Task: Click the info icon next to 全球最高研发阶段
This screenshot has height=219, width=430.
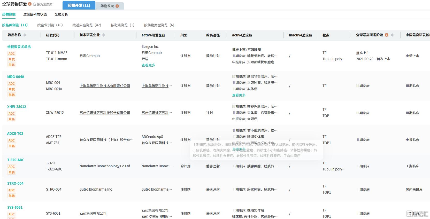Action: pos(387,35)
